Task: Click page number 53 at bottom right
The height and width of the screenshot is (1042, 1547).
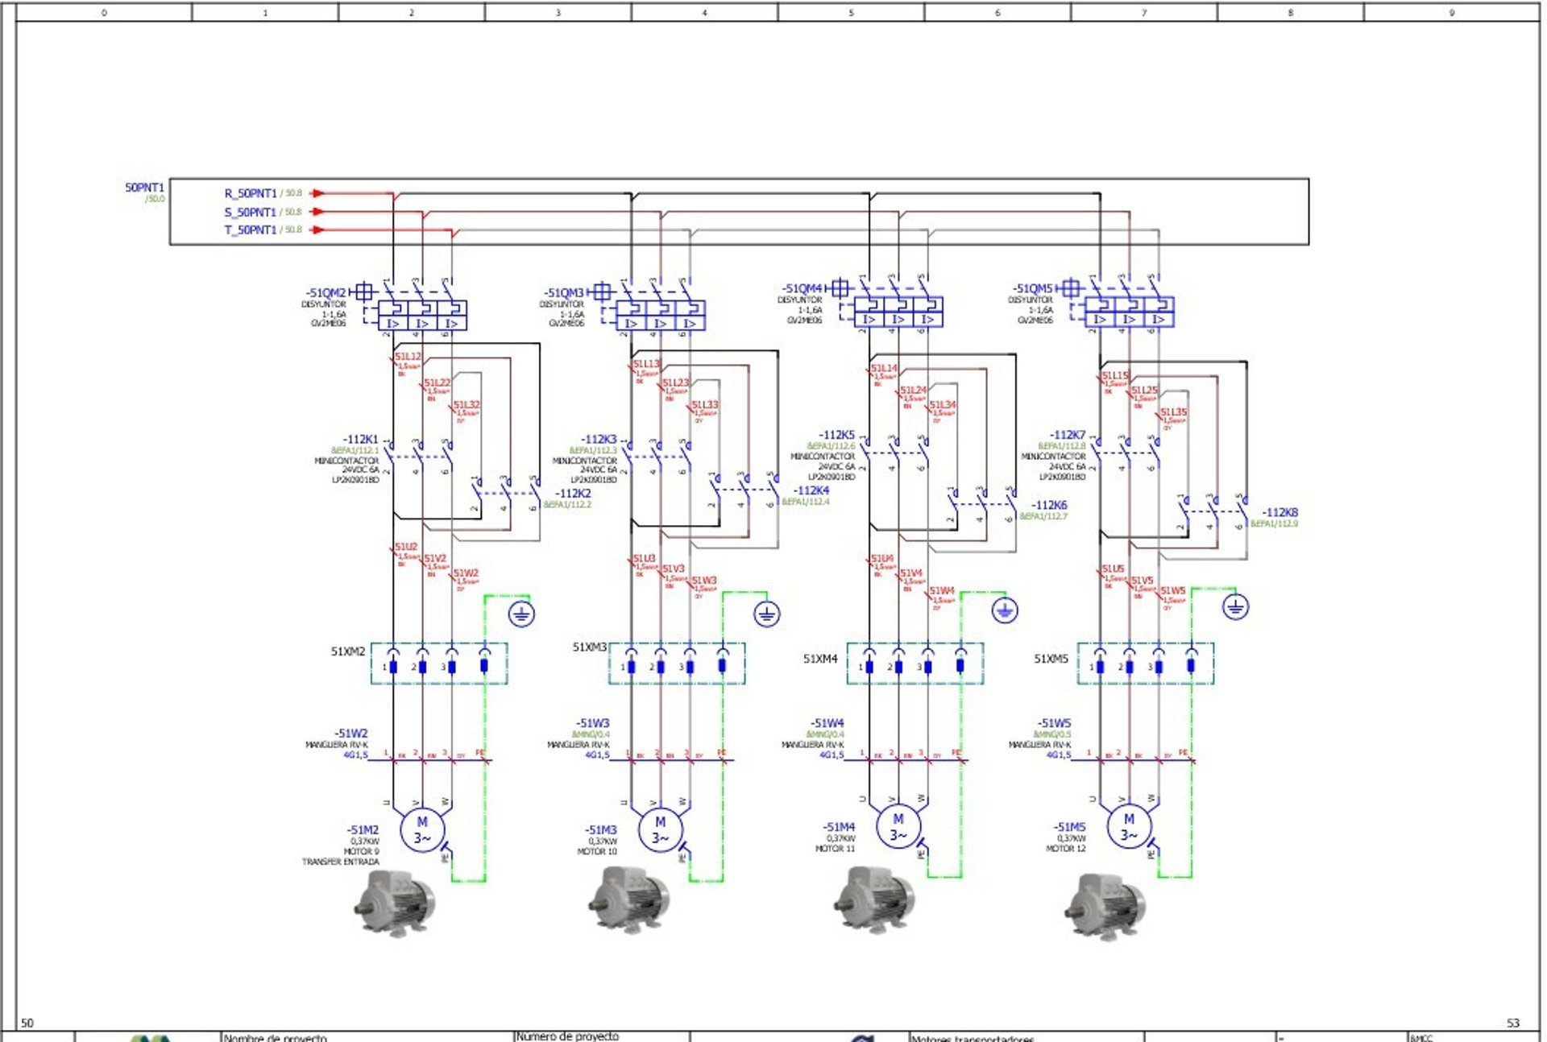Action: (x=1512, y=1023)
